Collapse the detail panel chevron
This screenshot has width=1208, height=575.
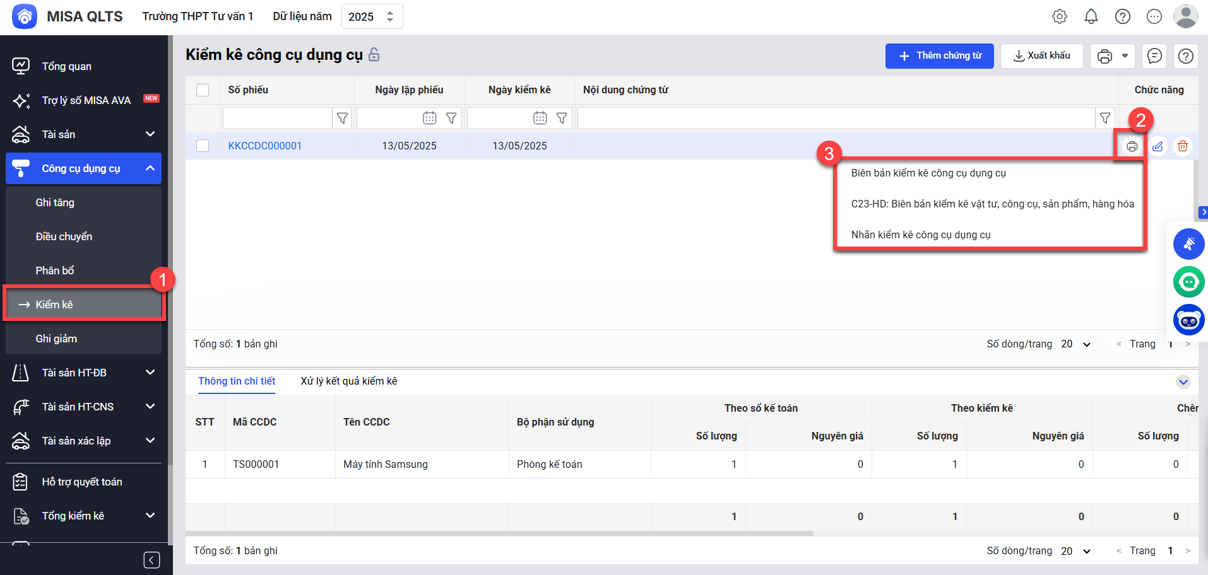[x=1183, y=381]
